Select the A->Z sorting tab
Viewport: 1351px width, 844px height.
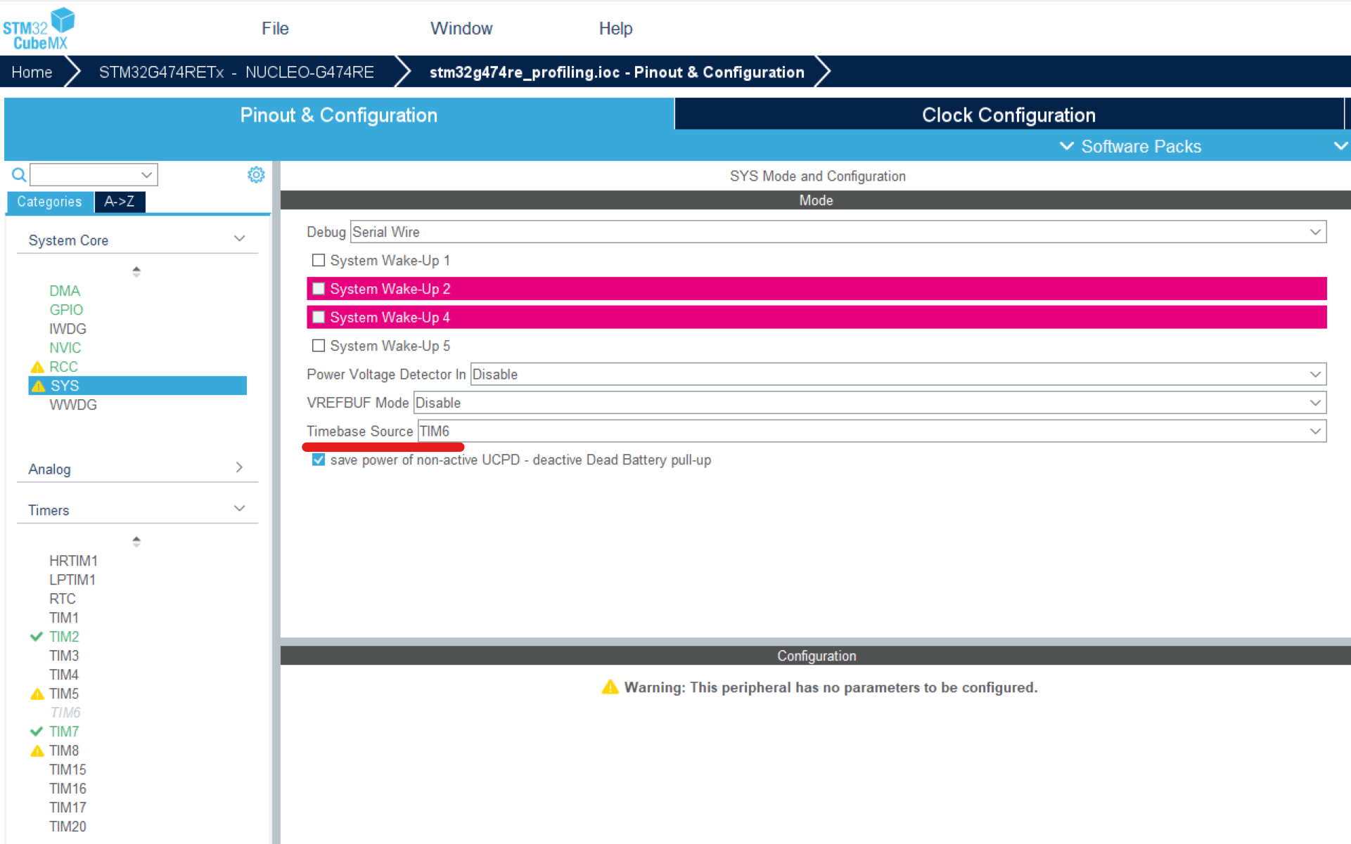click(x=119, y=202)
